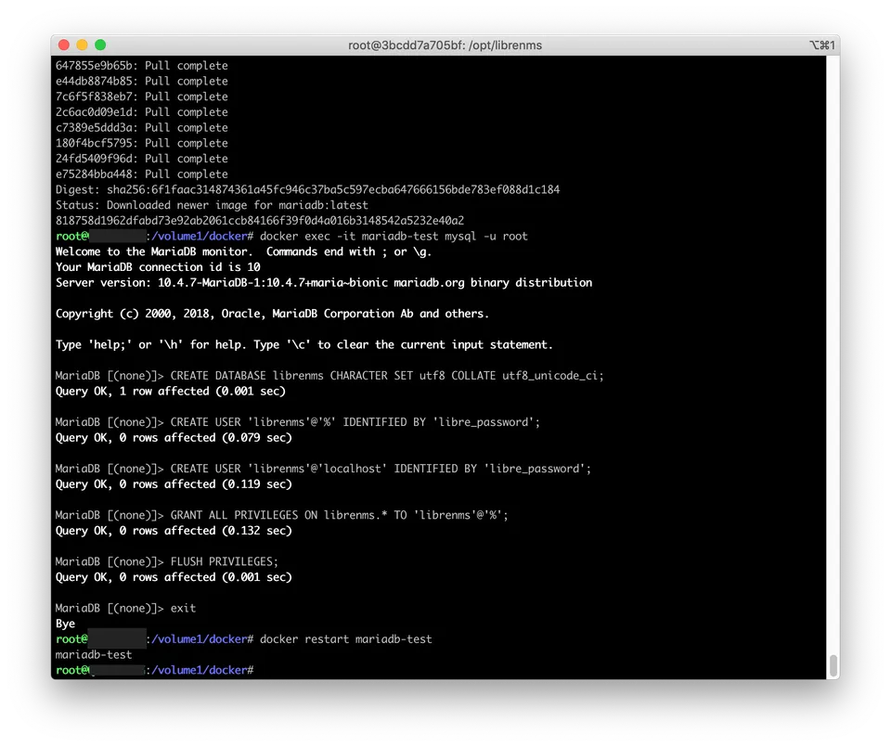Click the yellow minimize window button
This screenshot has height=747, width=891.
tap(82, 45)
